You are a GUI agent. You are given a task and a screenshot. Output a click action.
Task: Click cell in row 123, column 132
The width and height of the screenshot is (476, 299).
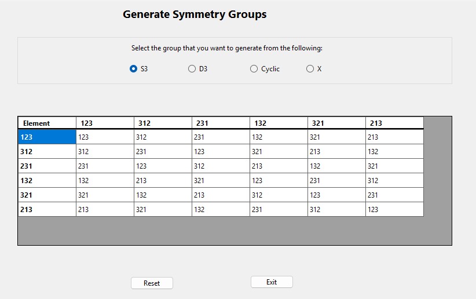click(279, 137)
